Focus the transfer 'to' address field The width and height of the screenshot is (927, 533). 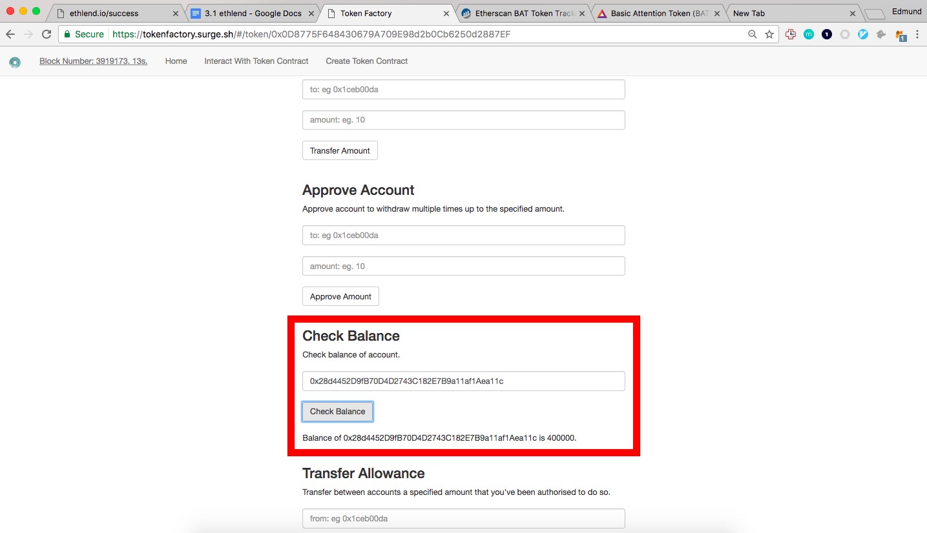point(463,89)
